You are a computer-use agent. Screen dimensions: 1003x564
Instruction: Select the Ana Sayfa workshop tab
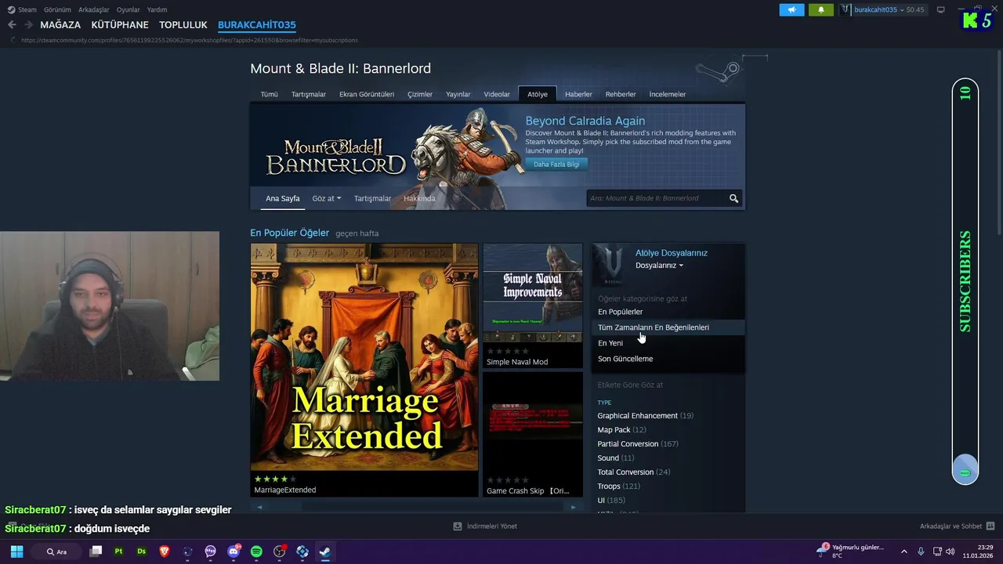pos(283,198)
